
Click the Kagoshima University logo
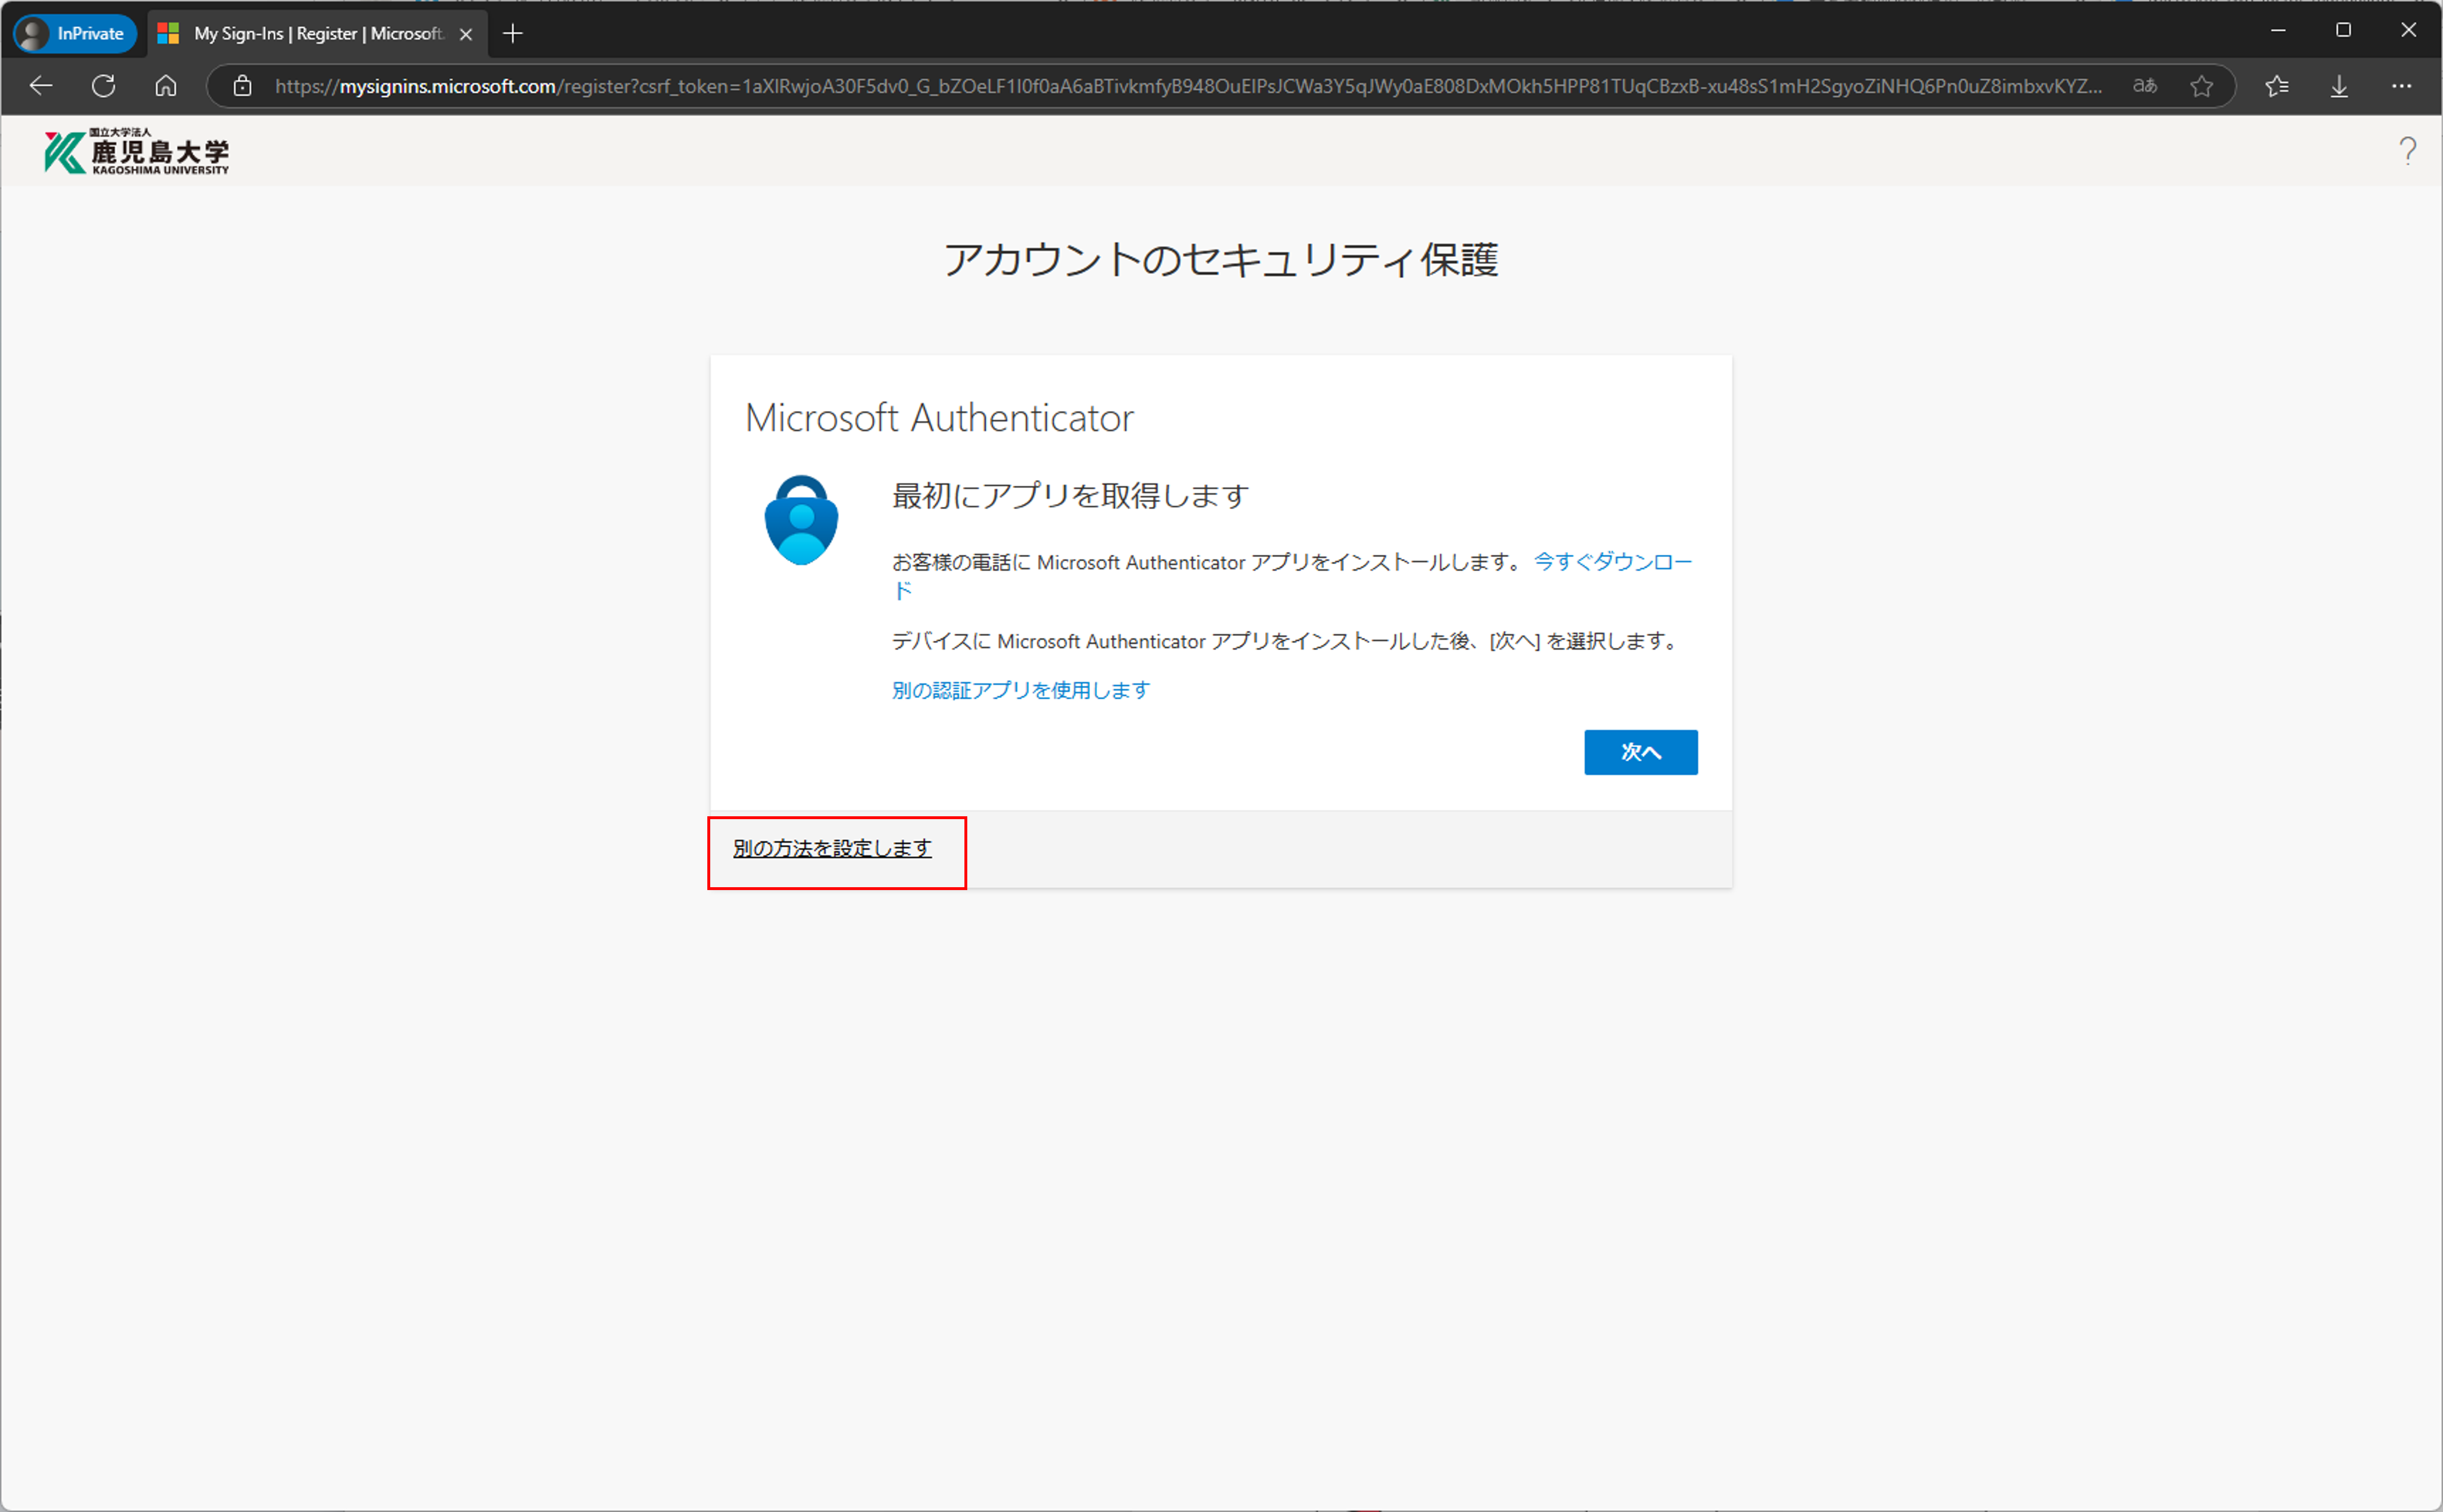click(x=137, y=152)
